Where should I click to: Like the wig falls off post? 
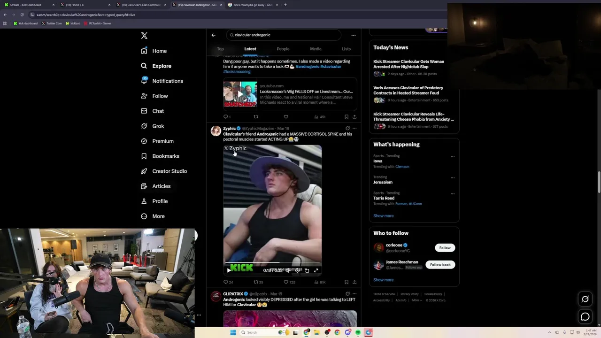click(286, 116)
